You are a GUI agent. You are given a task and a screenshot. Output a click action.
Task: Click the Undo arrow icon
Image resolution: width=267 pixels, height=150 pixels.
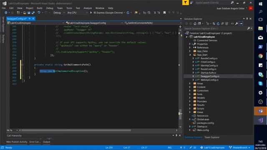pos(39,12)
